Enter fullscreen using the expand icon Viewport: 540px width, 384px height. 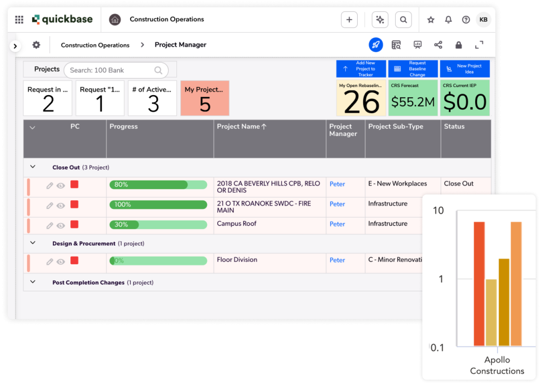tap(480, 45)
